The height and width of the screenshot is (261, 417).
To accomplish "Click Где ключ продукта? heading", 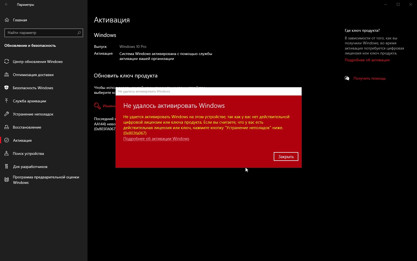I will click(x=362, y=30).
